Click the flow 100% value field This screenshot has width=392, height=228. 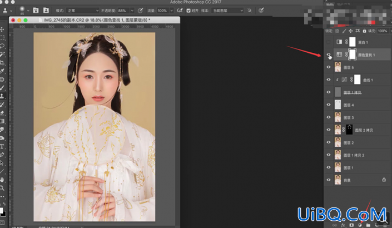point(163,11)
